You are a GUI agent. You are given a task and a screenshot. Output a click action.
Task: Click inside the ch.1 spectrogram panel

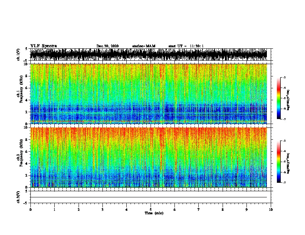[x=149, y=94]
